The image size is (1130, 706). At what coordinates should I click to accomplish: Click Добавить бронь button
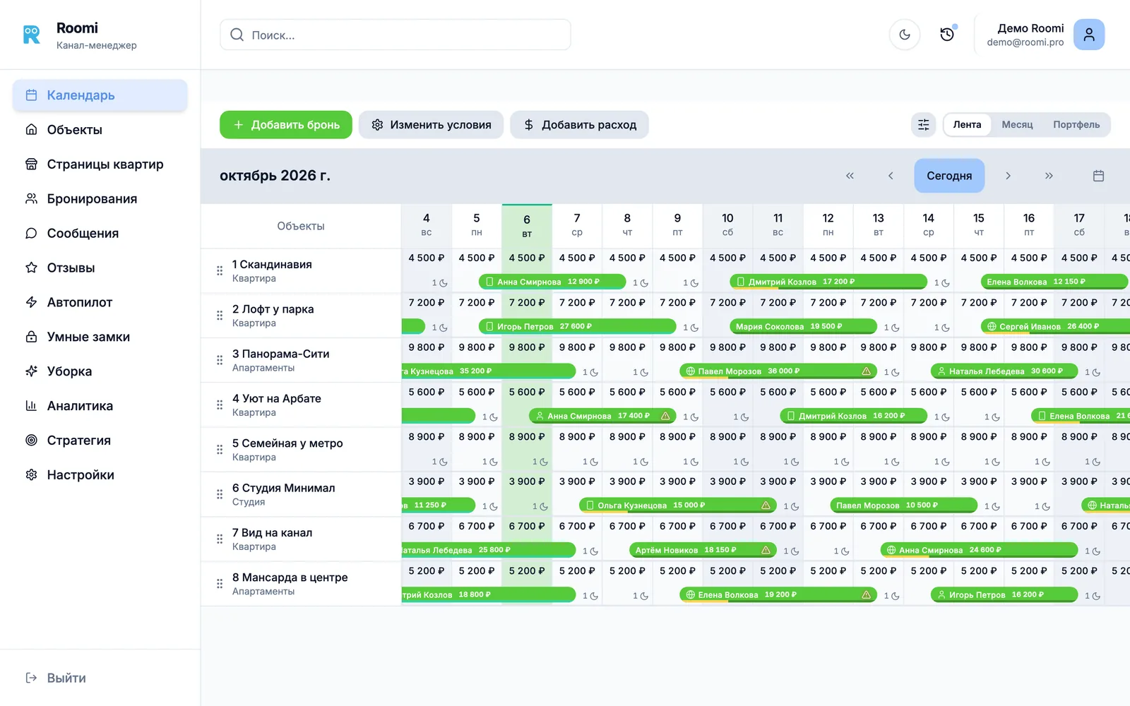coord(286,125)
